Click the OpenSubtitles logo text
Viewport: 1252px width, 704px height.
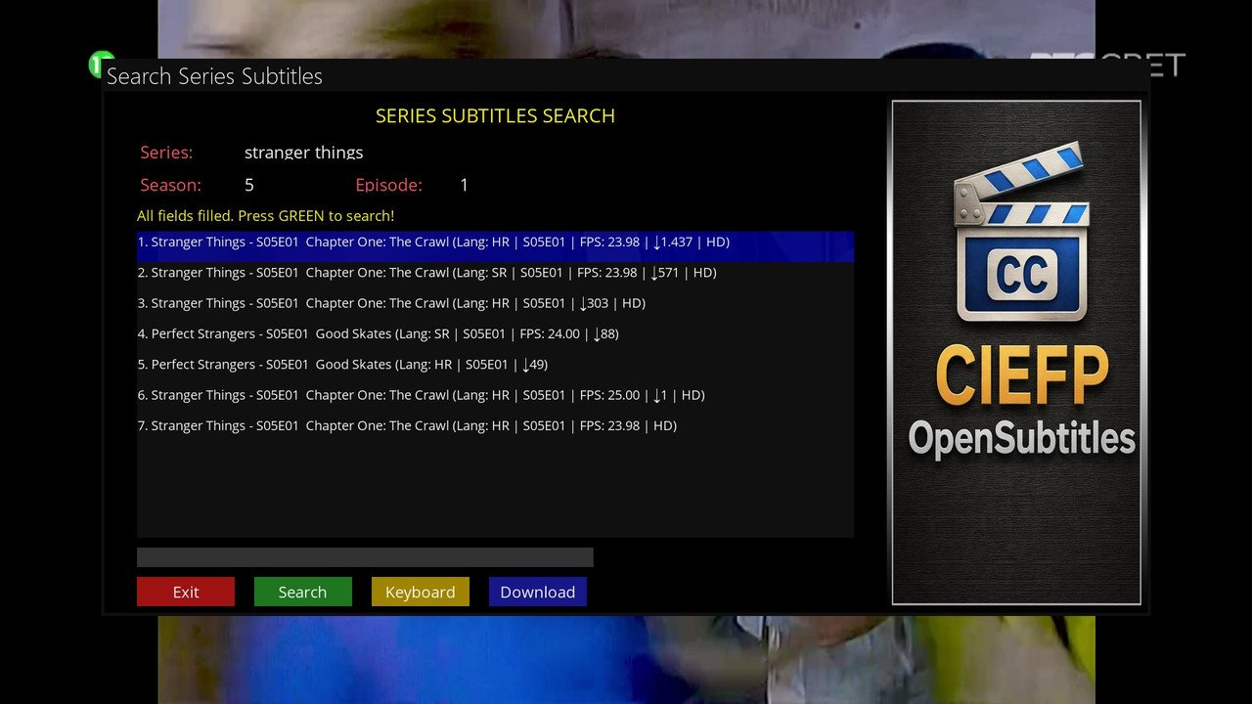point(1021,438)
